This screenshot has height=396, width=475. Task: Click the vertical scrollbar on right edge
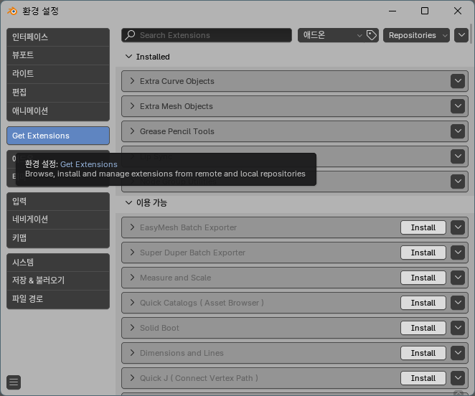pos(471,33)
